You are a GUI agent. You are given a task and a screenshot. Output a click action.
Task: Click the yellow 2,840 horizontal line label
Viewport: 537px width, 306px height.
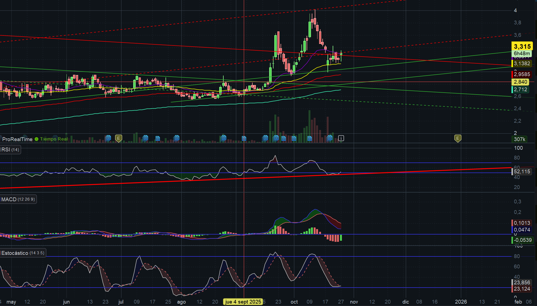coord(520,82)
